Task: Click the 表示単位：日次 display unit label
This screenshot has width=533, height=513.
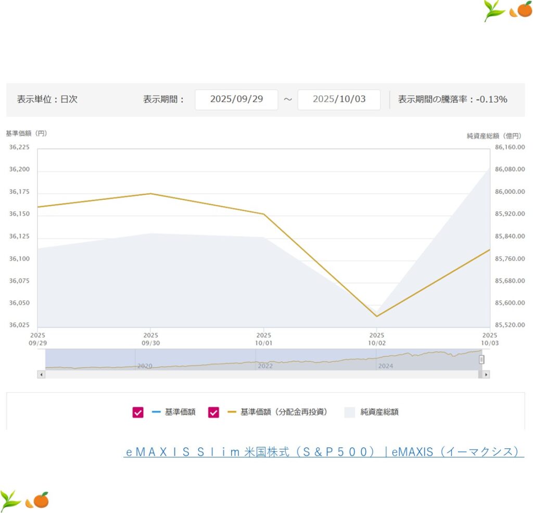Action: pyautogui.click(x=47, y=99)
